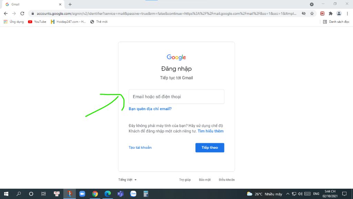
Task: Open the Tìm hiểu thêm link
Action: tap(211, 131)
